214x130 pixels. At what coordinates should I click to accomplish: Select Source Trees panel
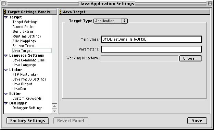[x=23, y=46]
